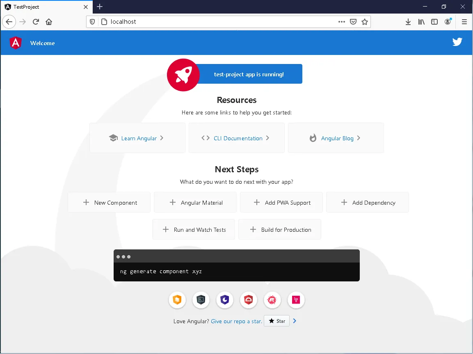Click the Angular logo in header
The width and height of the screenshot is (473, 354).
click(16, 43)
